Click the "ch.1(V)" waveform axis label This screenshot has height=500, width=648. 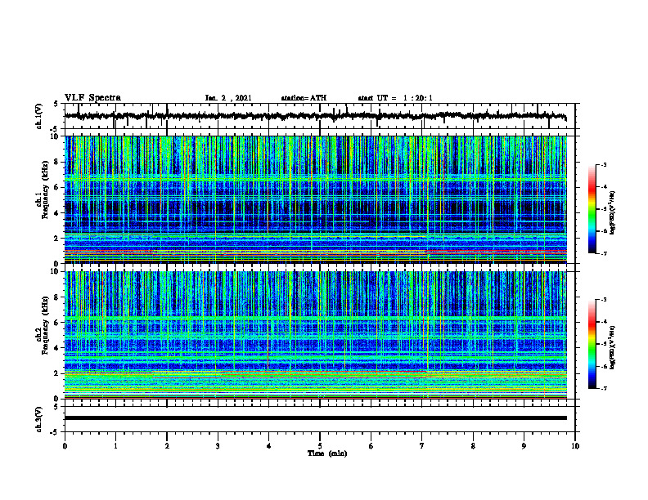(x=39, y=116)
